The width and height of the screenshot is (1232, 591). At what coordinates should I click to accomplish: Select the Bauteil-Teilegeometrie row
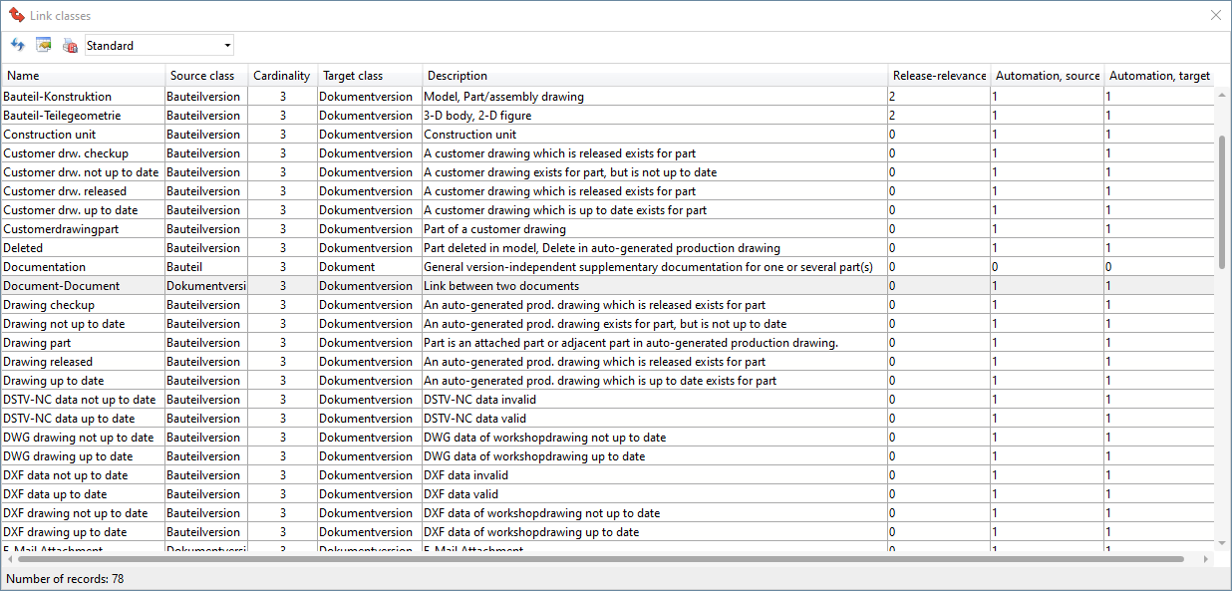tap(608, 116)
